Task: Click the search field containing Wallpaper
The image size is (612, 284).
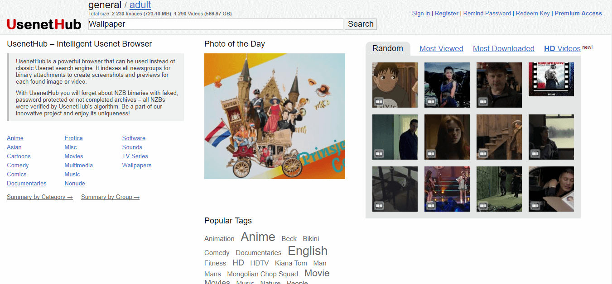Action: [215, 24]
